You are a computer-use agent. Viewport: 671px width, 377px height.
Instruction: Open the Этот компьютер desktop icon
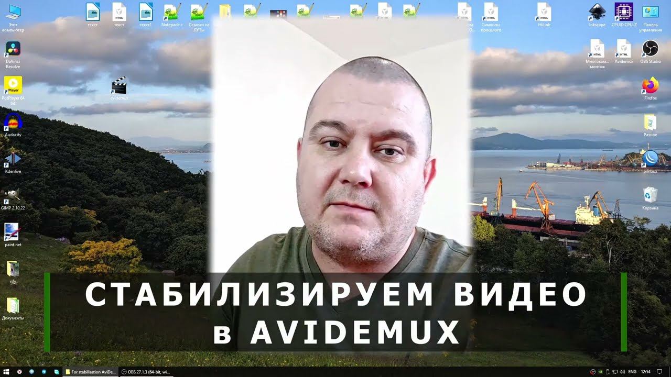[x=13, y=18]
